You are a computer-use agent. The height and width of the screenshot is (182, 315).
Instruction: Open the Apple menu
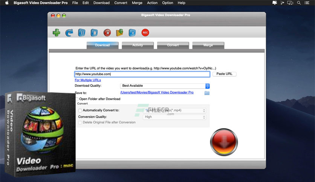click(7, 3)
